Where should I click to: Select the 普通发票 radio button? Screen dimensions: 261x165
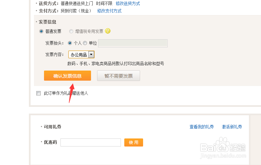pyautogui.click(x=41, y=31)
